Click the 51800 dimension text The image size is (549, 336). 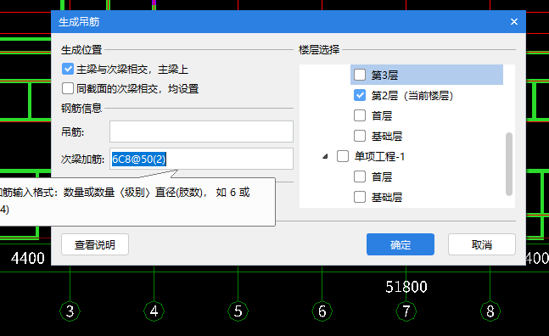406,287
